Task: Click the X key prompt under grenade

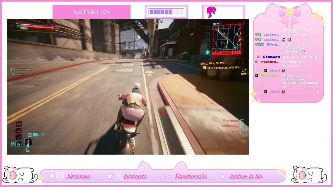Action: (28, 150)
